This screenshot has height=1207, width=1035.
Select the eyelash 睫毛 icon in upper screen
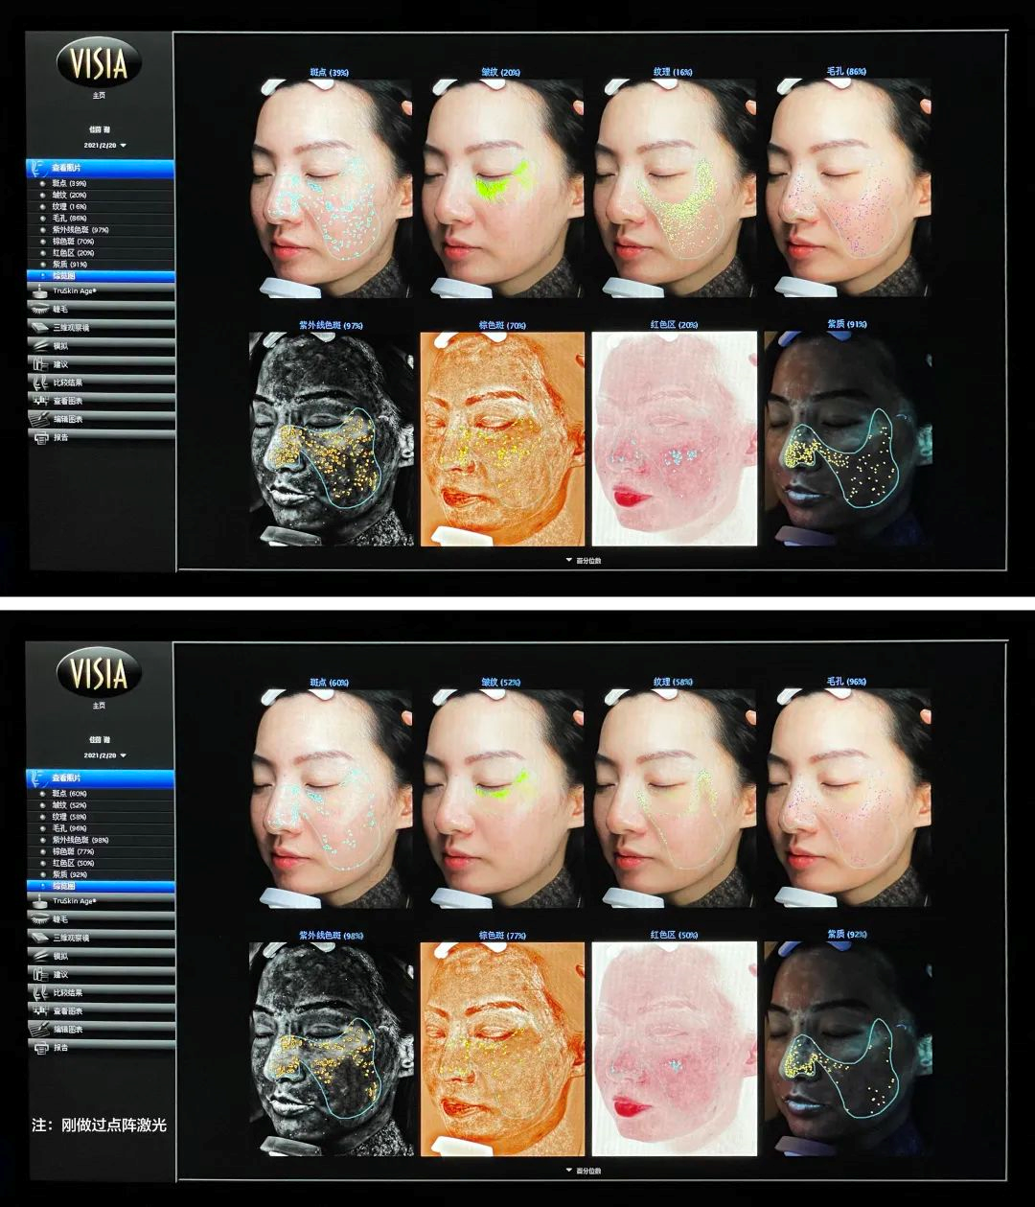coord(39,309)
